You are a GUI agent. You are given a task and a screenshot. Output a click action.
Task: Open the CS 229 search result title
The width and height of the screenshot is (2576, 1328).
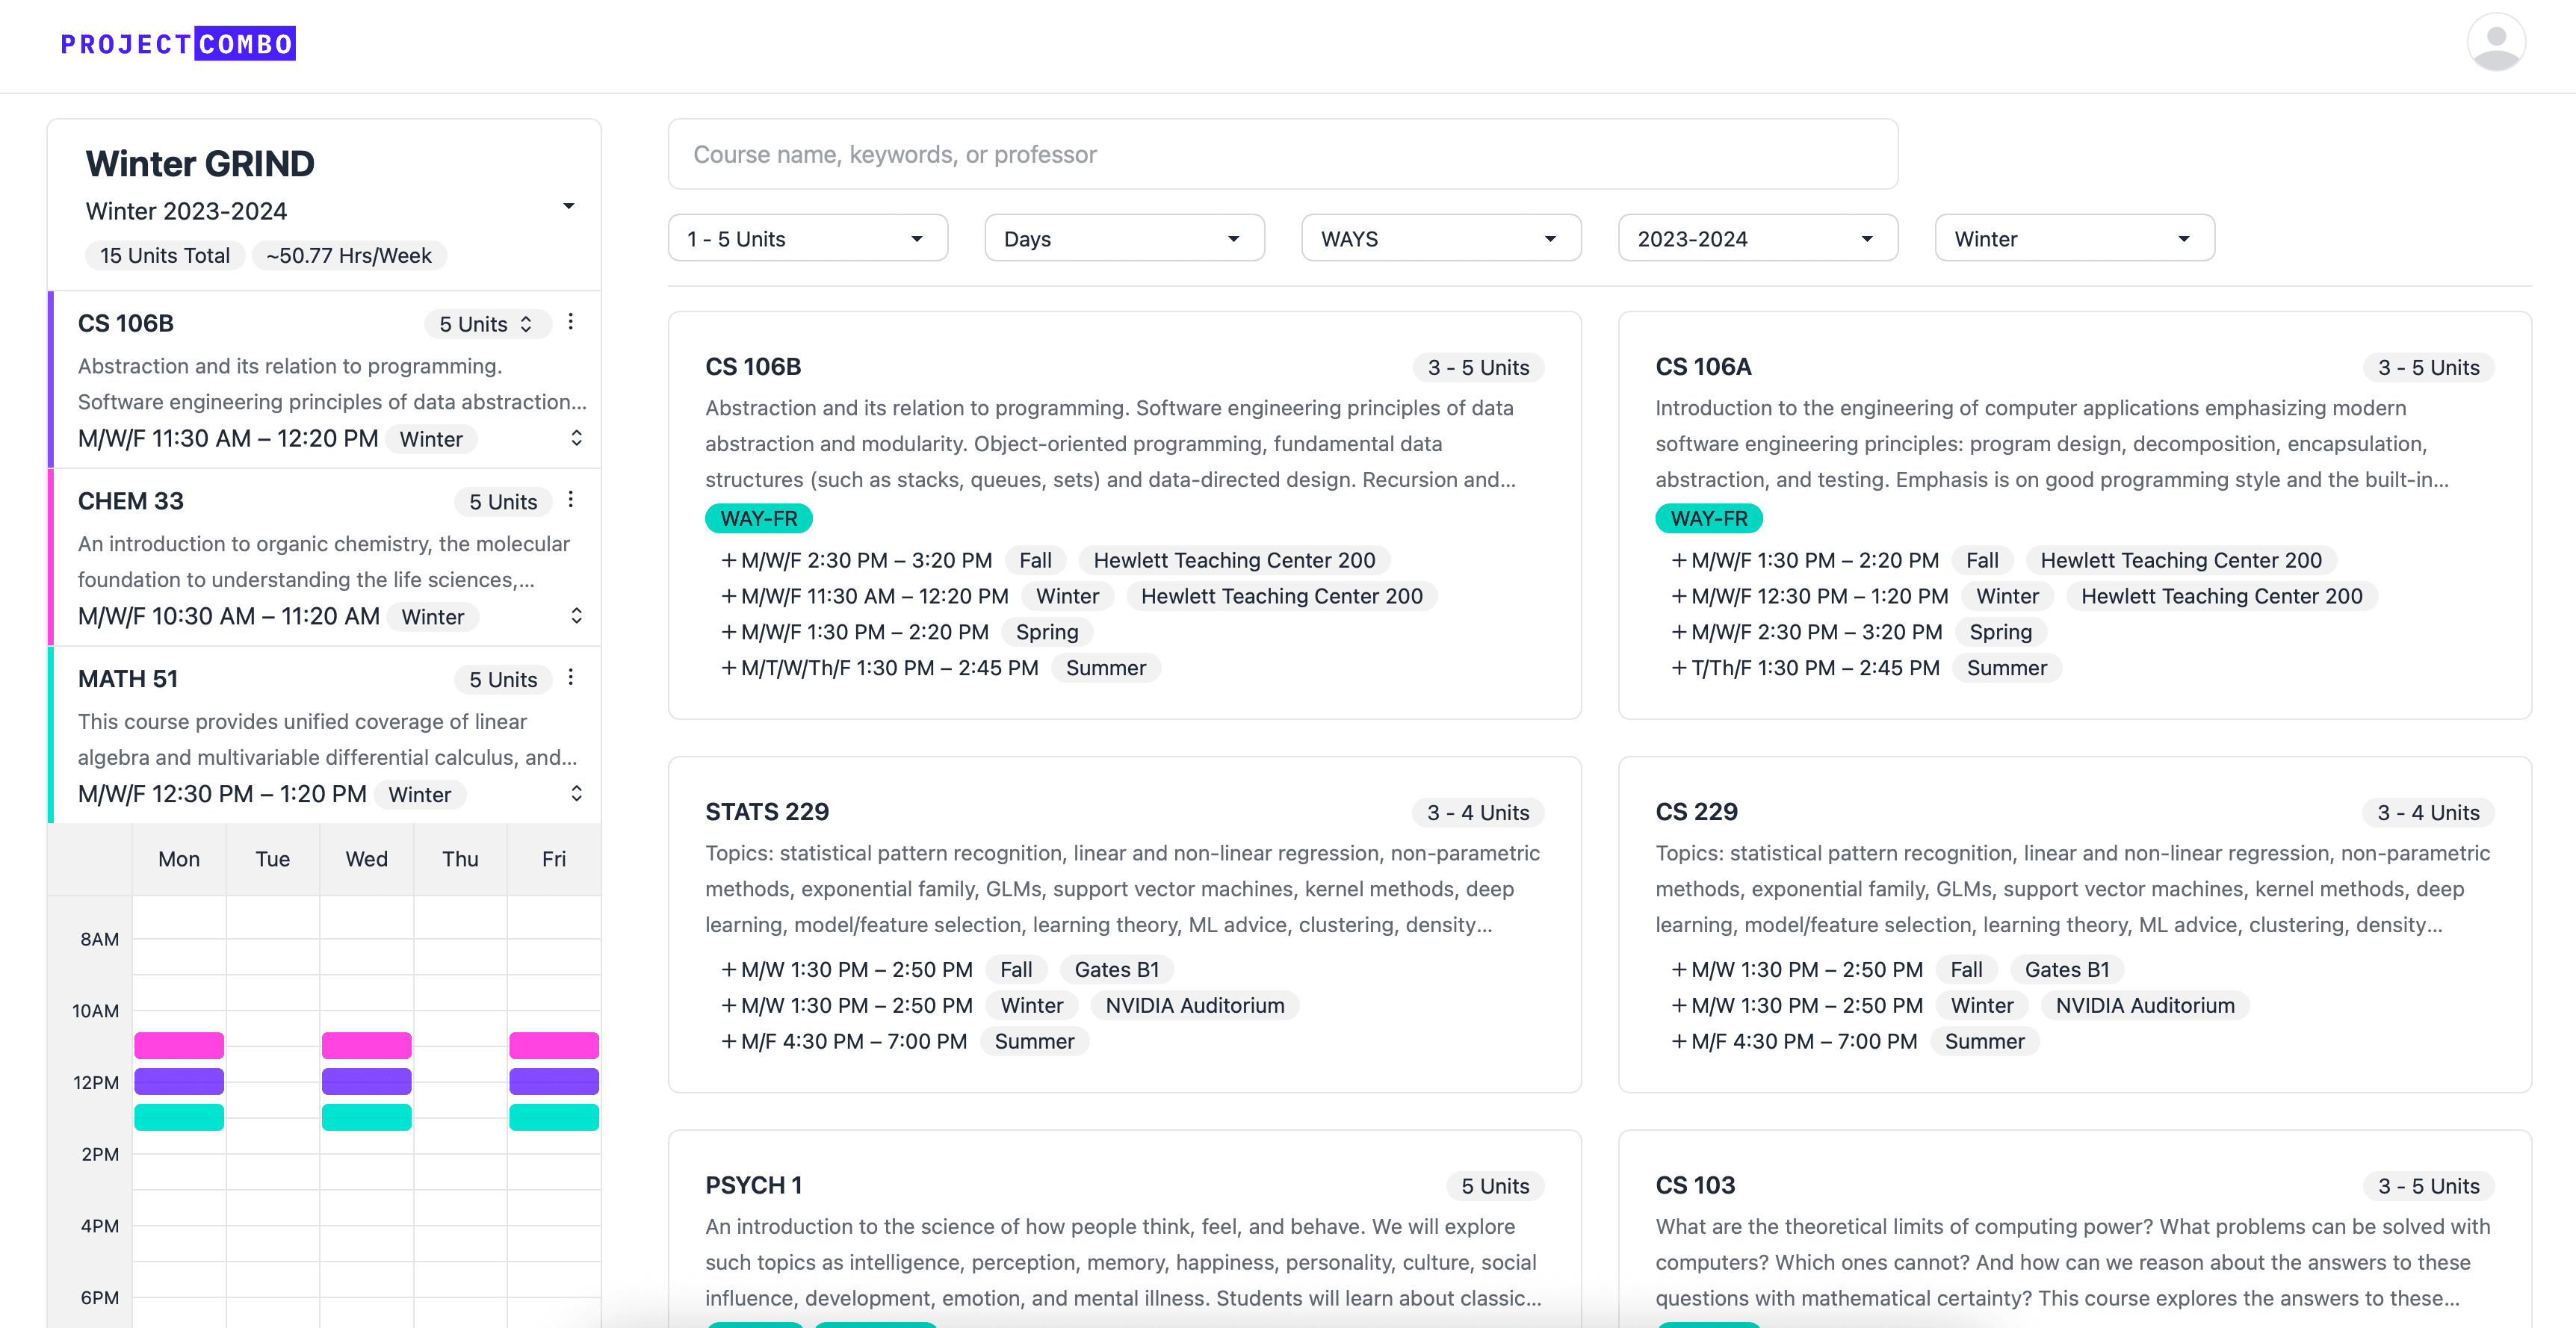[x=1696, y=812]
